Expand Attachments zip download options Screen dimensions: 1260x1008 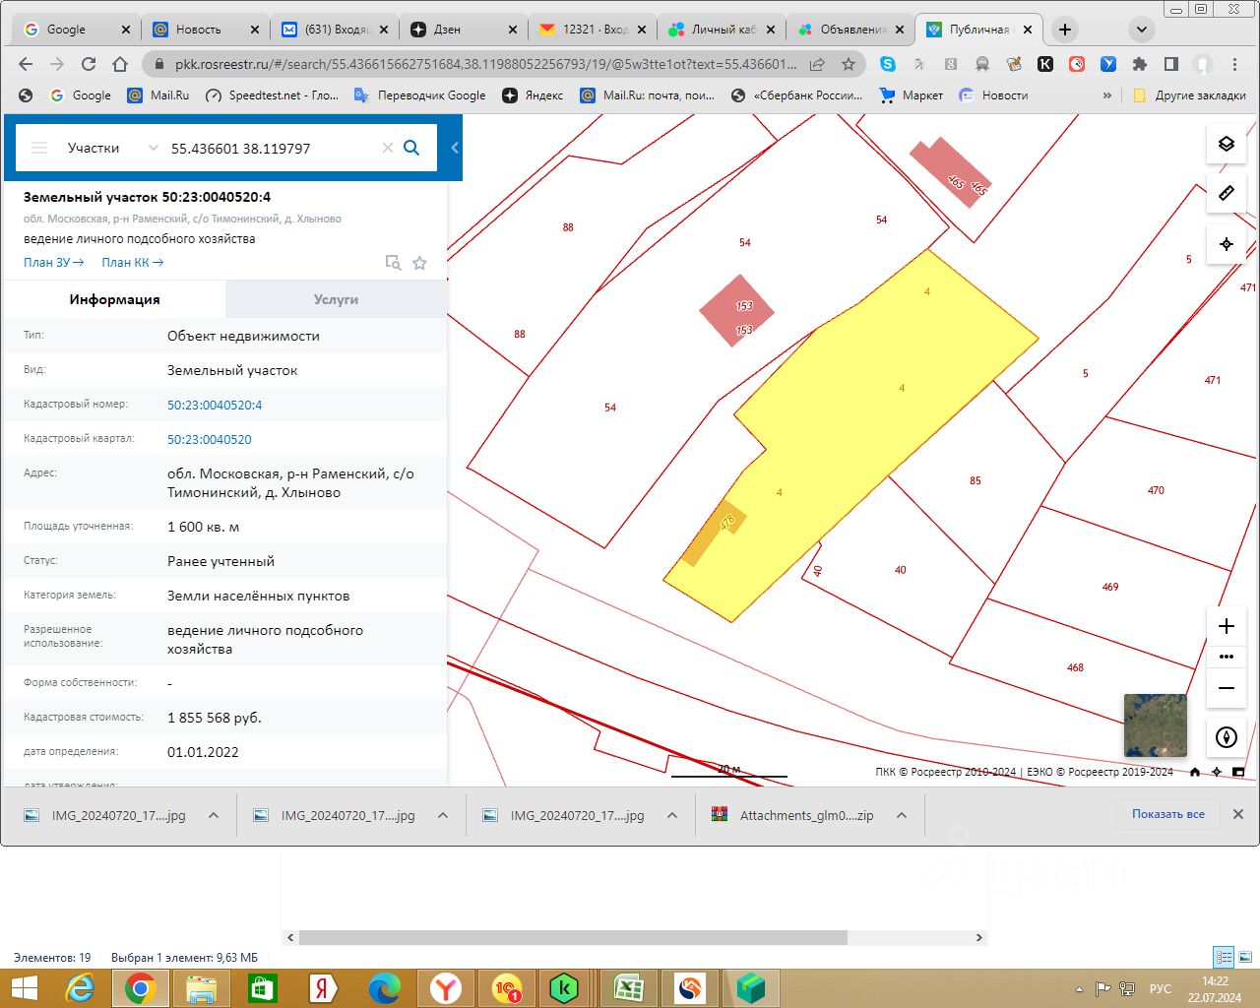[901, 815]
